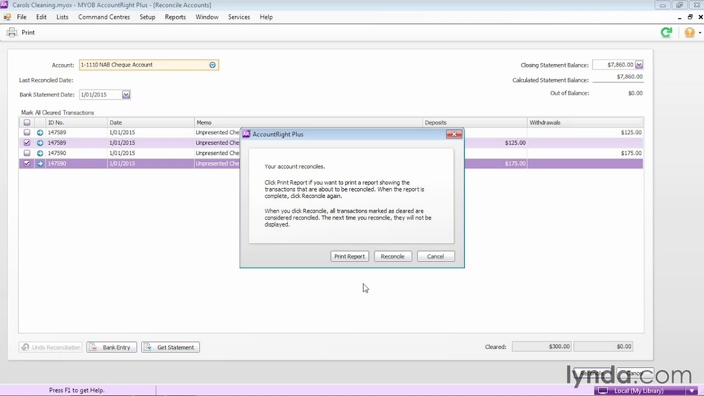Click the AccountRight app icon in the window title
Viewport: 704px width, 396px height.
pos(4,5)
